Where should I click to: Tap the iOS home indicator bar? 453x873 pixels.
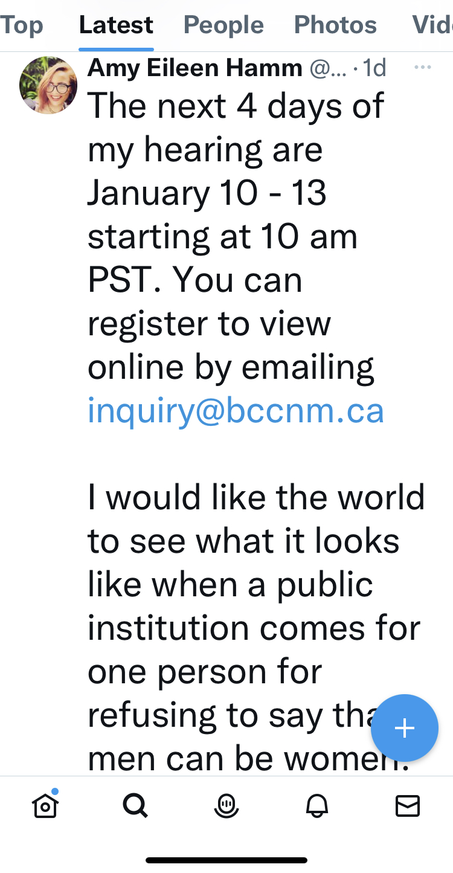(226, 860)
